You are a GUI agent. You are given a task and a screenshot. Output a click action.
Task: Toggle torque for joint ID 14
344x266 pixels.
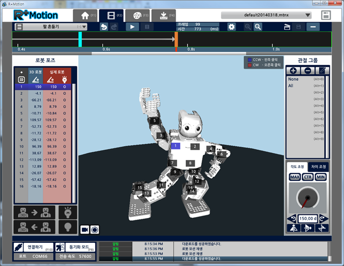[64, 173]
